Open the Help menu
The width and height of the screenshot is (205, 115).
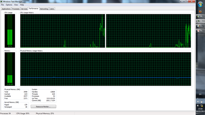tap(22, 5)
